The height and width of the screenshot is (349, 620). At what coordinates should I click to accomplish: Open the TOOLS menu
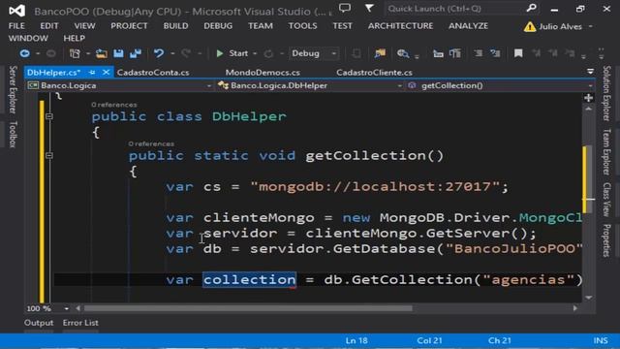(302, 26)
